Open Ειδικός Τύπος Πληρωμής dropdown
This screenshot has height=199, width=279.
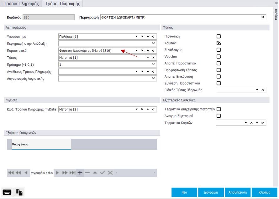(x=257, y=90)
